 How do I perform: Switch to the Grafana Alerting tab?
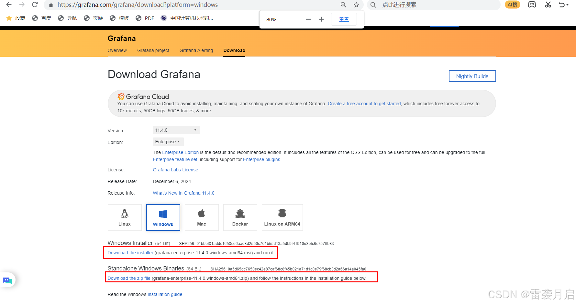[196, 50]
